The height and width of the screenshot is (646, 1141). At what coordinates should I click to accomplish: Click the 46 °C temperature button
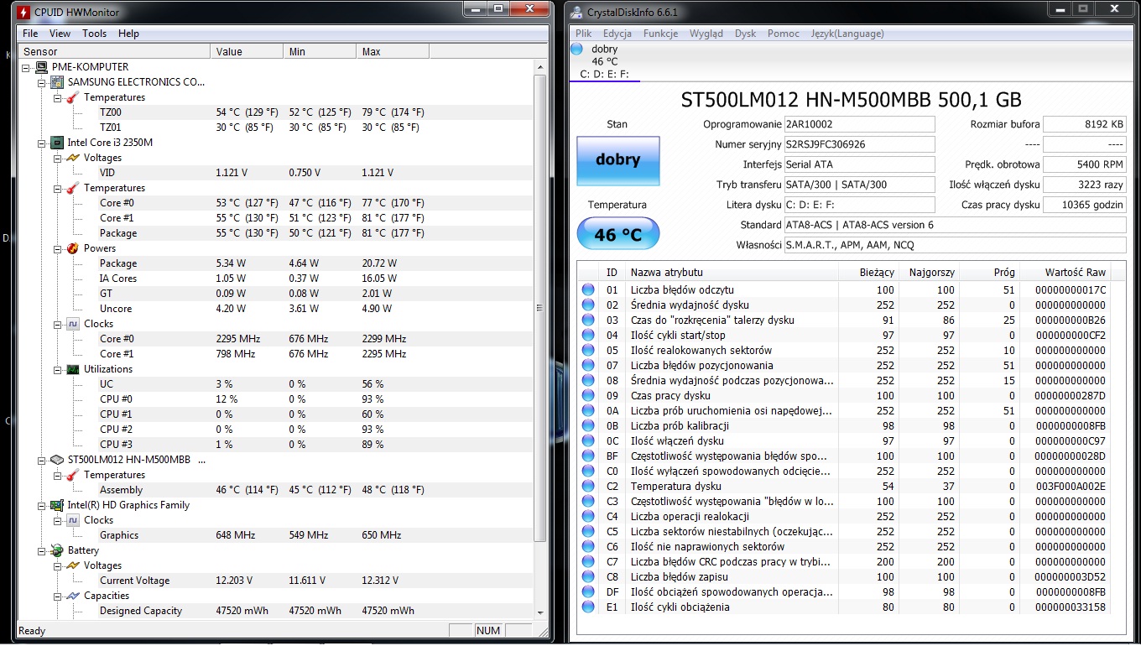pyautogui.click(x=617, y=234)
